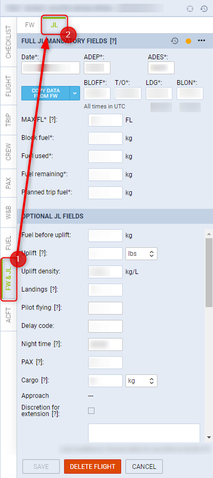
Task: Click the [?] help beside MAX FL
Action: pyautogui.click(x=53, y=120)
